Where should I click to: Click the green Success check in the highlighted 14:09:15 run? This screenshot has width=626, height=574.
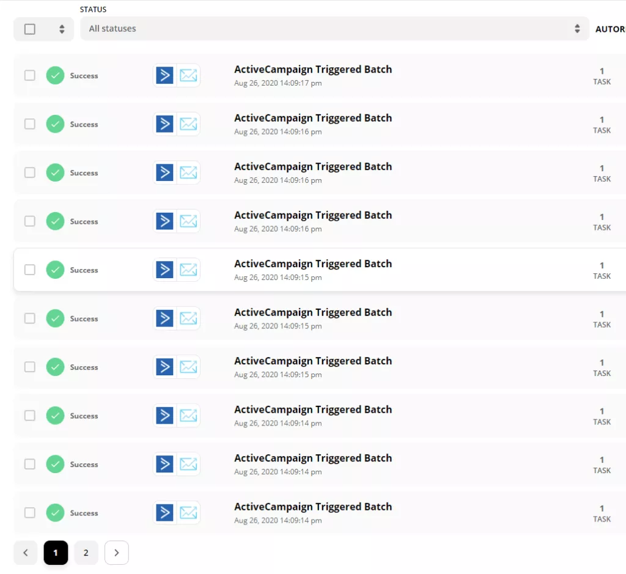pos(55,270)
